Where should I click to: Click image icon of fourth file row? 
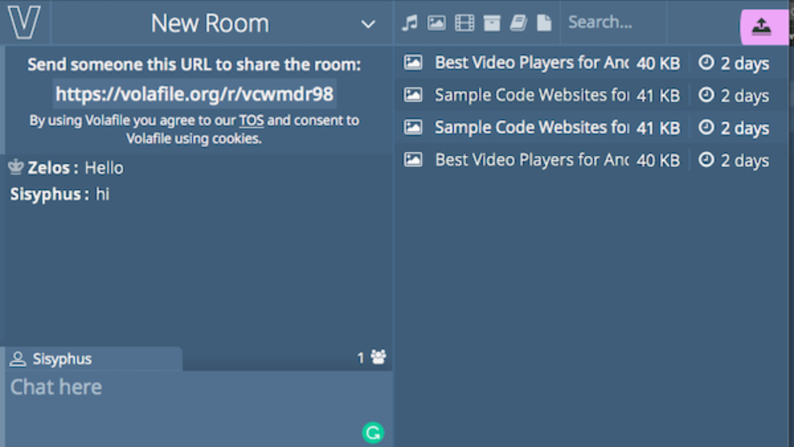(x=413, y=160)
